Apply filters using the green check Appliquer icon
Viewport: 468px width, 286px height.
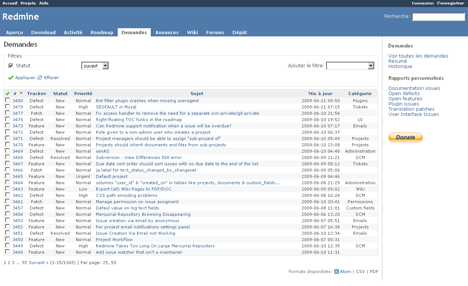[x=11, y=78]
